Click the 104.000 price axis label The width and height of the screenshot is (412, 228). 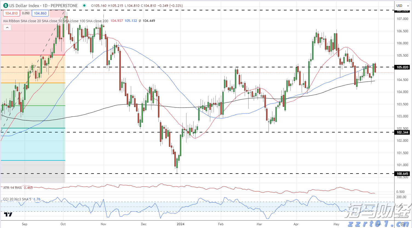[402, 92]
